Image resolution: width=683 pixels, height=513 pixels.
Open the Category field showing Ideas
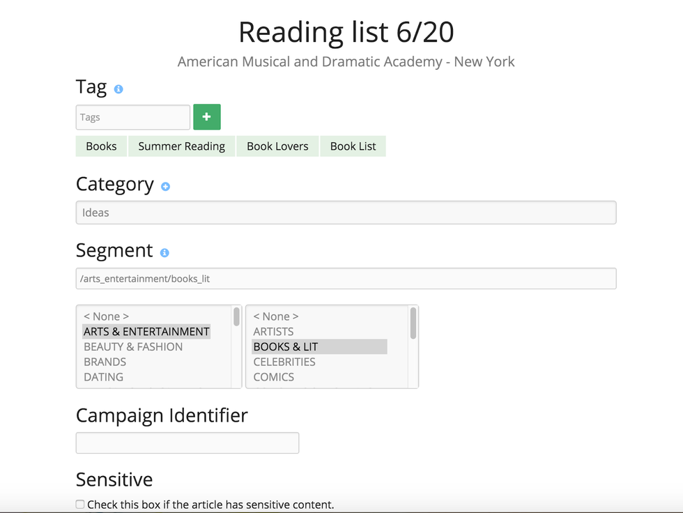[x=346, y=213]
